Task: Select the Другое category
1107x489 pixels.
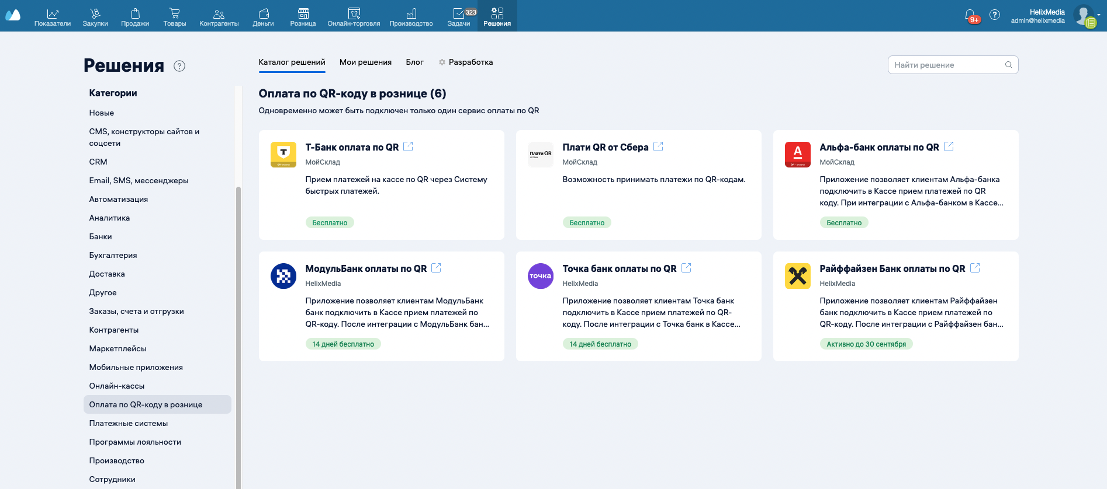Action: 103,292
